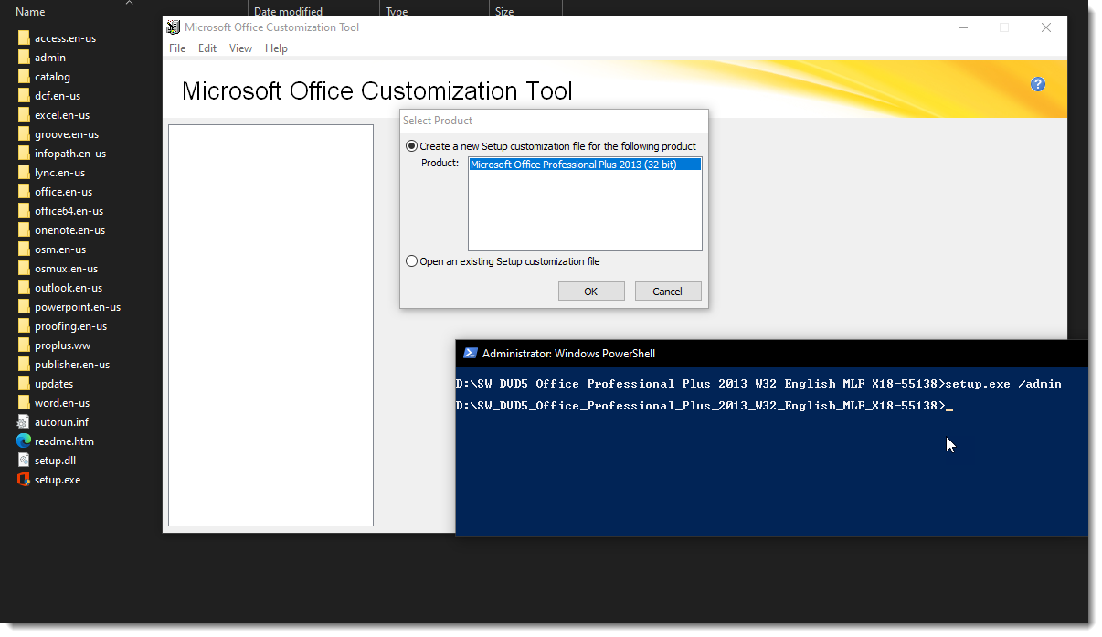Viewport: 1102px width, 637px height.
Task: Click the autorun.inf file icon
Action: click(24, 422)
